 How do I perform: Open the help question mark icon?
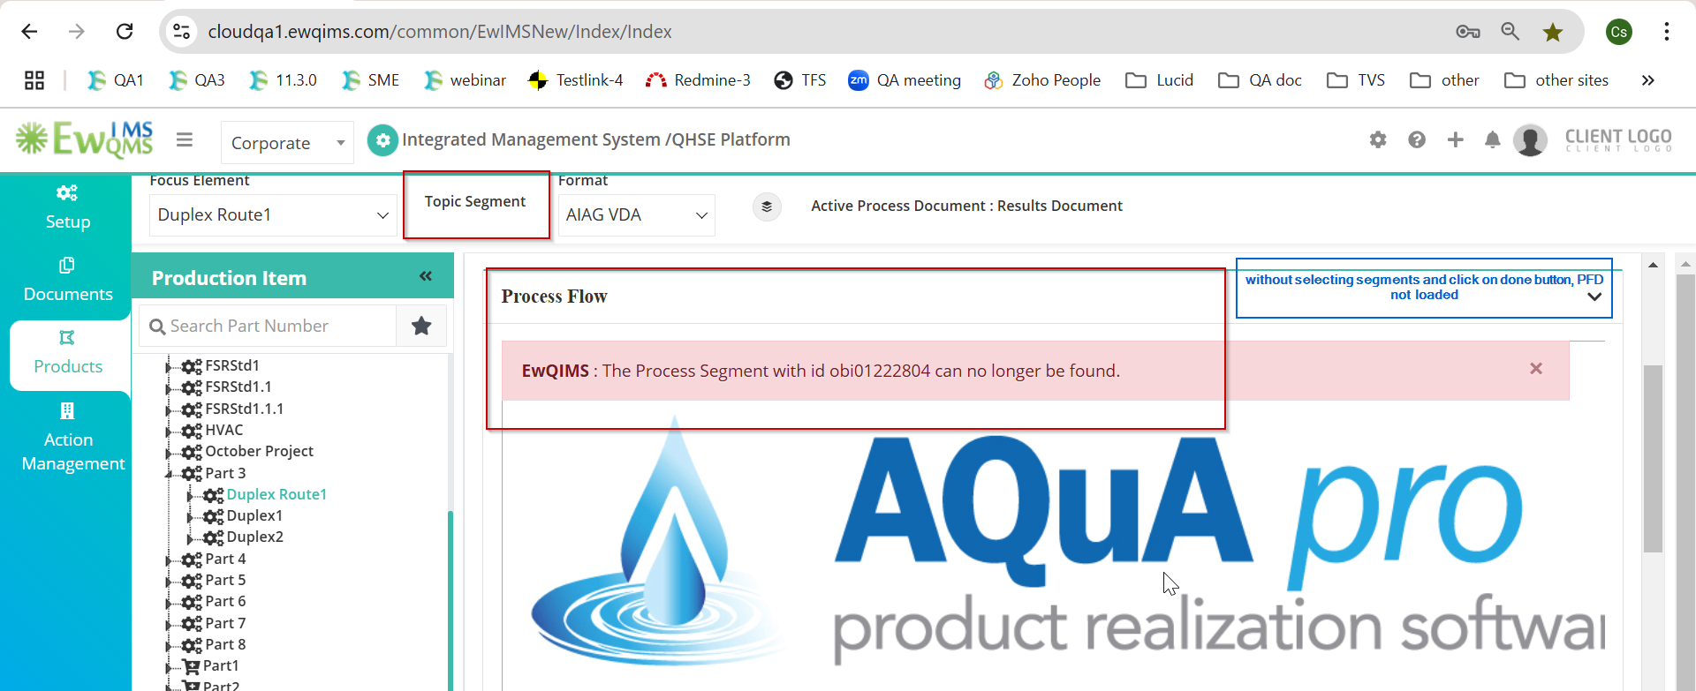click(x=1417, y=139)
